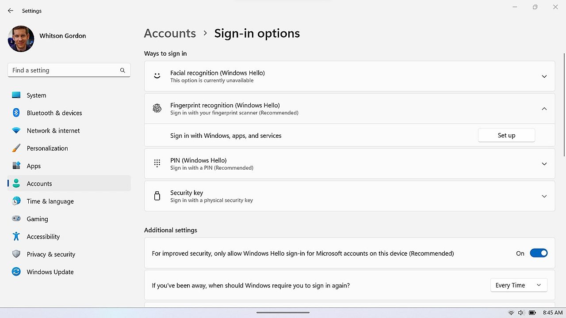The width and height of the screenshot is (566, 318).
Task: Click the Gaming controller icon
Action: (16, 219)
